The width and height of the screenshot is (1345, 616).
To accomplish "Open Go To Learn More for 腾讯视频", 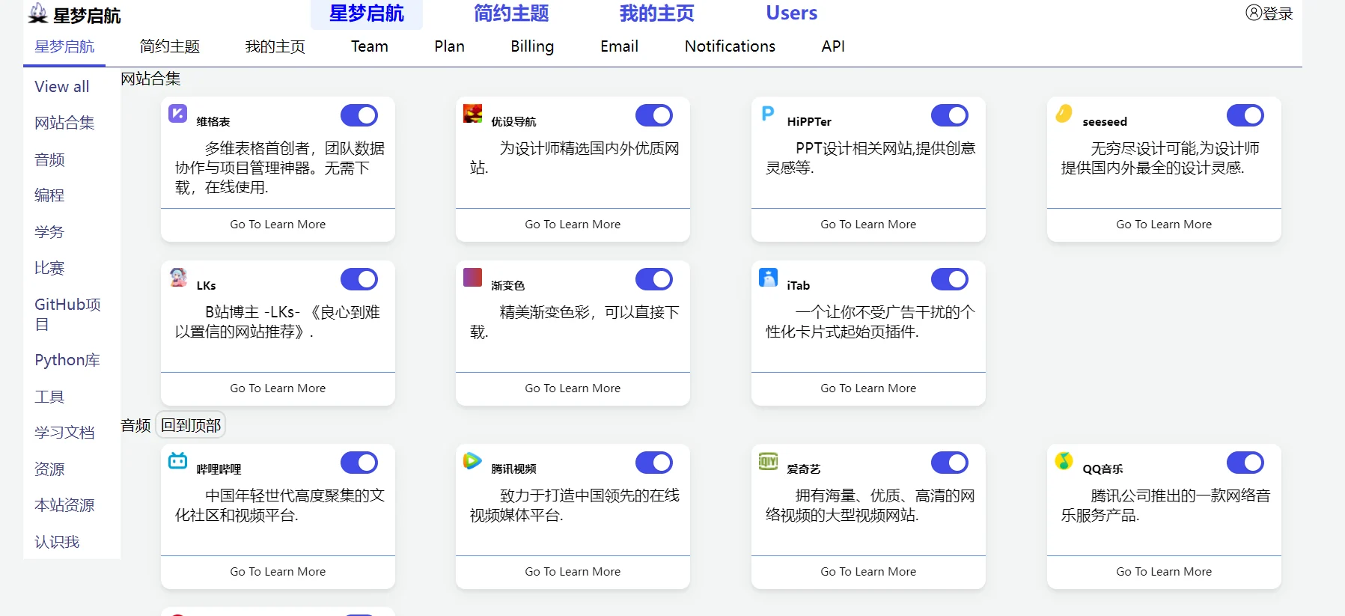I will pyautogui.click(x=573, y=572).
